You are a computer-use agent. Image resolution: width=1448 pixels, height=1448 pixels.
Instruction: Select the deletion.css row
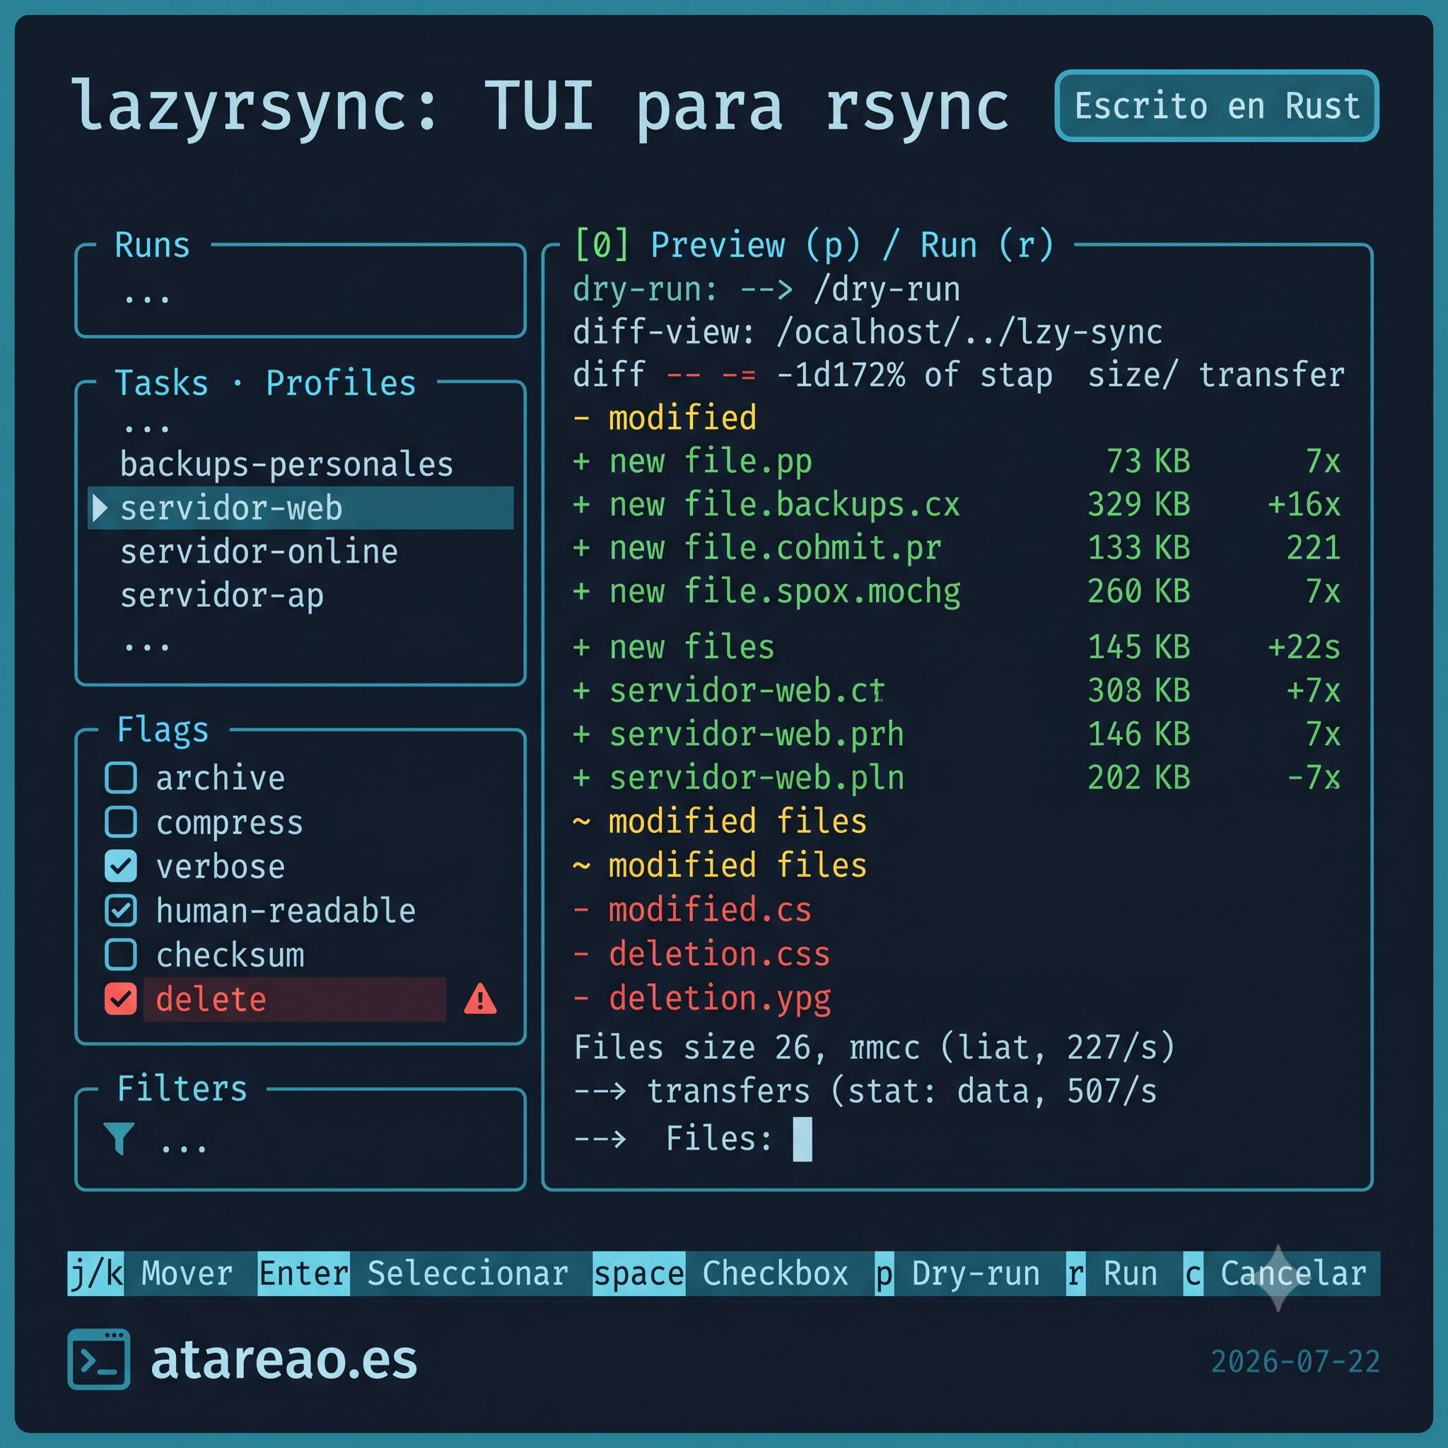(x=701, y=954)
